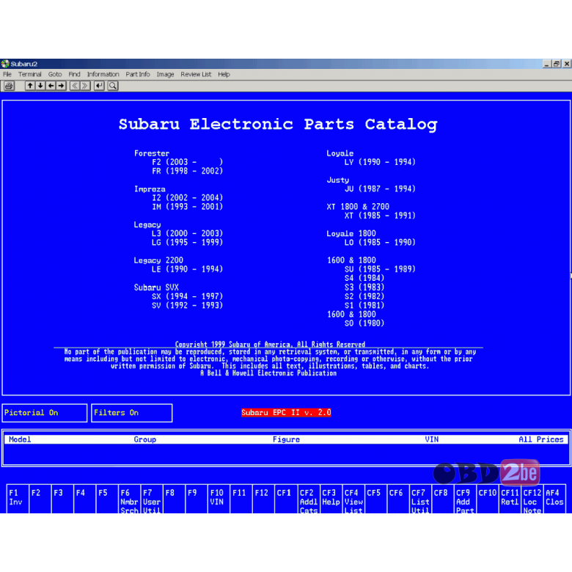Select Impreza IM (1993 - 2001) catalog
Image resolution: width=572 pixels, height=572 pixels.
pyautogui.click(x=187, y=207)
